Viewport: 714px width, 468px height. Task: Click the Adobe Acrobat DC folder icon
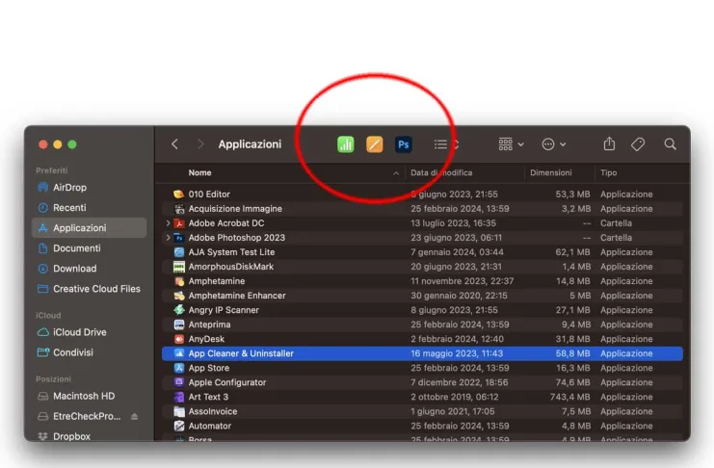click(179, 223)
